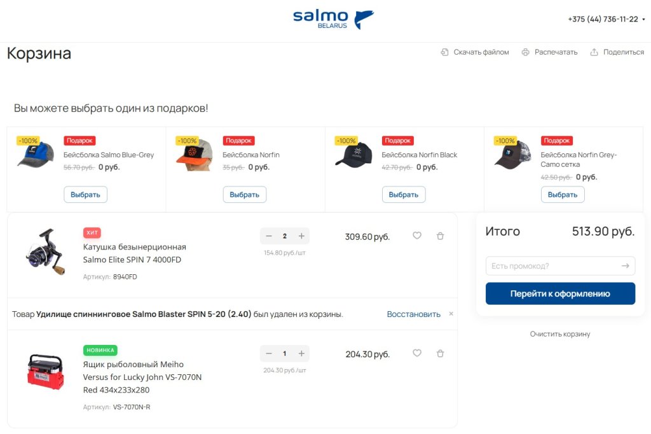Image resolution: width=651 pixels, height=434 pixels.
Task: Decrease quantity of Salmo Elite reel
Action: tap(269, 236)
